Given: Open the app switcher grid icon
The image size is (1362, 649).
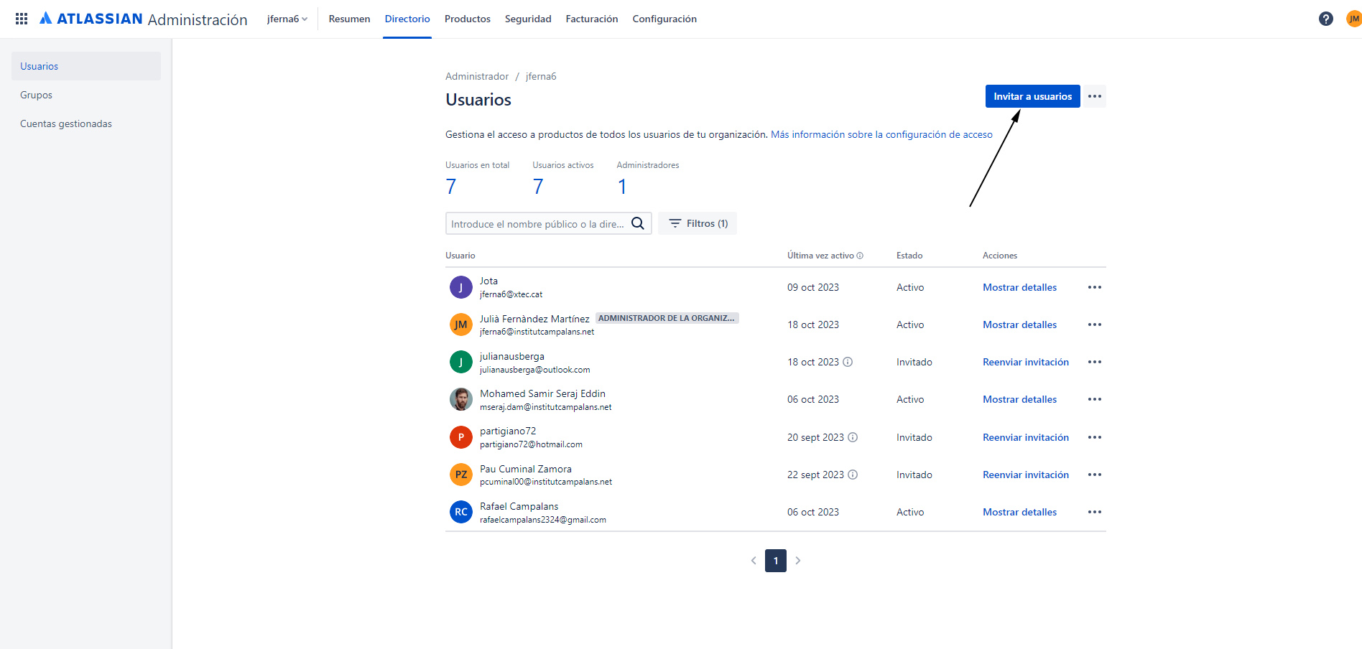Looking at the screenshot, I should click(x=22, y=19).
